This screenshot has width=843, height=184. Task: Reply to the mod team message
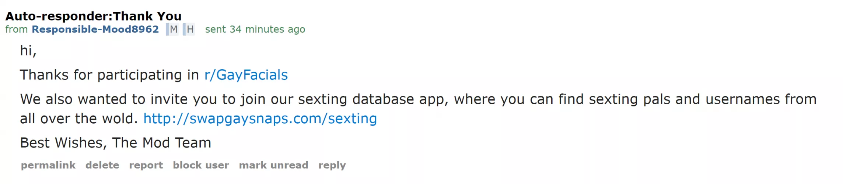coord(332,165)
